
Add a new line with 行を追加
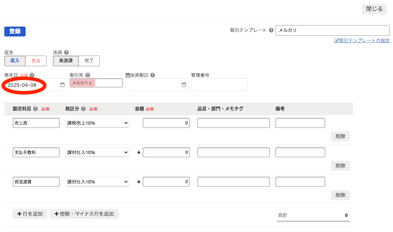point(30,214)
